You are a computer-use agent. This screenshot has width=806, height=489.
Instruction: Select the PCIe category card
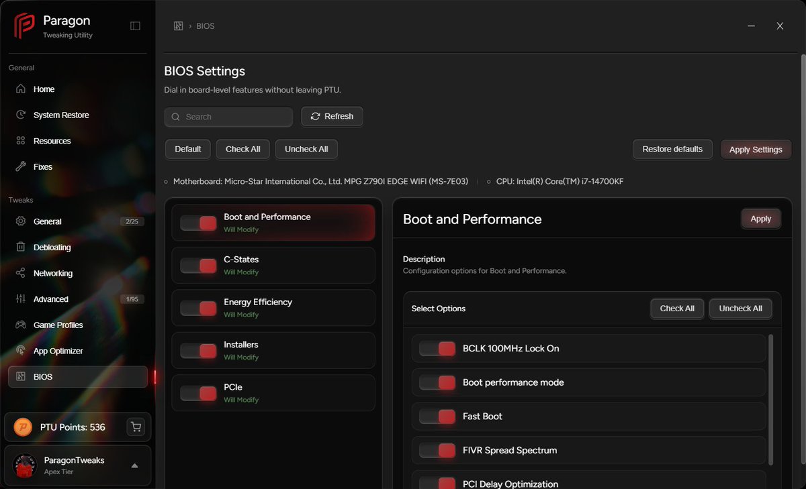click(x=273, y=393)
